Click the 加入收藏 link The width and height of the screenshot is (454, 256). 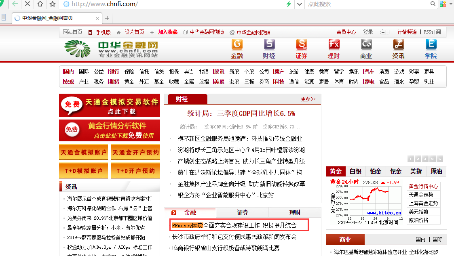[168, 32]
